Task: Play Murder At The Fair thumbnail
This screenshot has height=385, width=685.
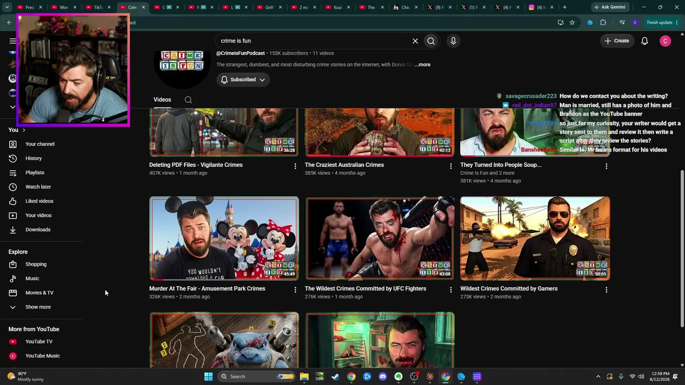Action: (224, 238)
